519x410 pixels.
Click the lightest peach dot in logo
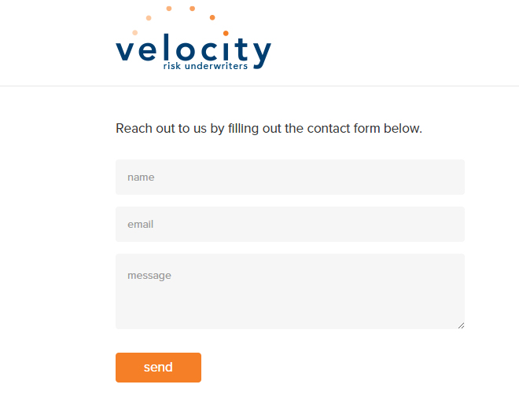(135, 32)
